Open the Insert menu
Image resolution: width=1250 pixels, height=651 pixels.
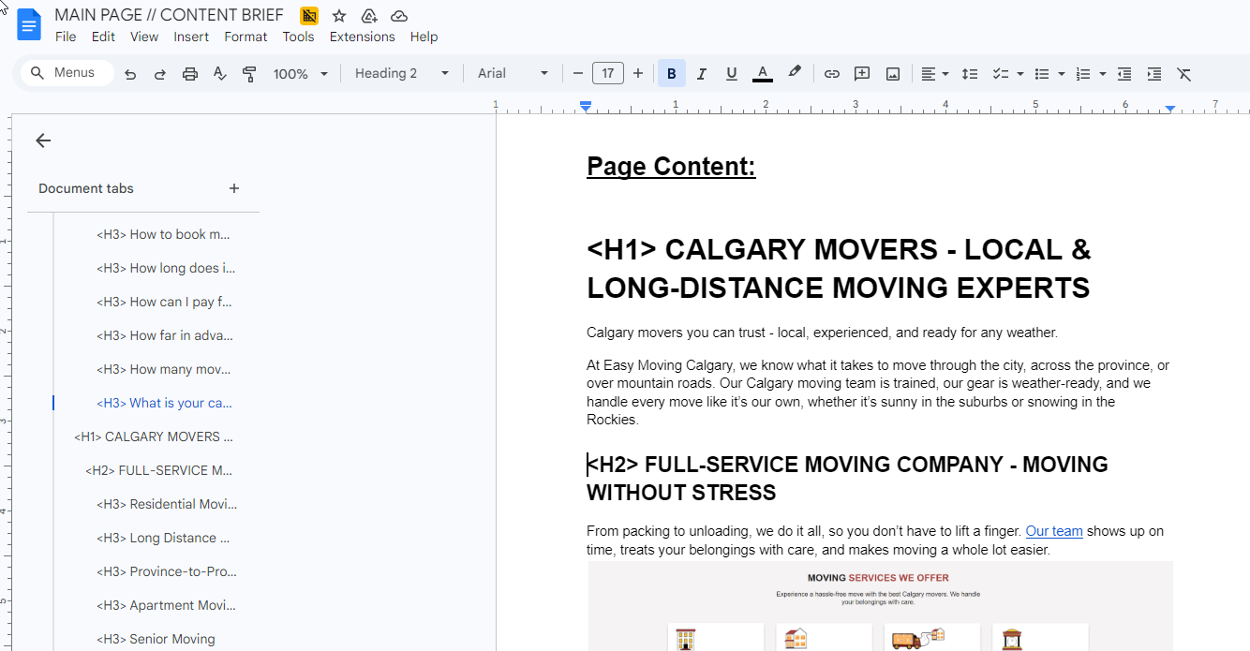pos(191,37)
